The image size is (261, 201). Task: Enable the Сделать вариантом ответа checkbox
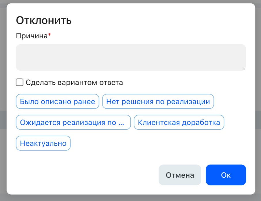(20, 82)
